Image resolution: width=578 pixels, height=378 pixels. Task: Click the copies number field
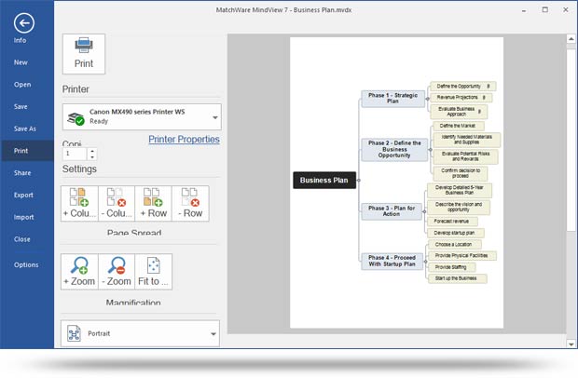coord(75,154)
